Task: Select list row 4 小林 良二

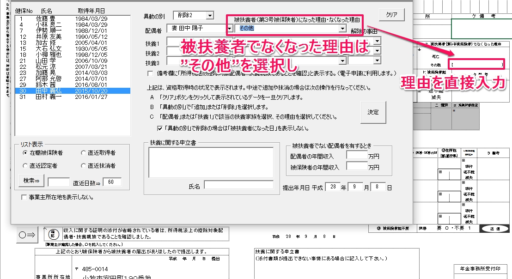Action: (73, 24)
